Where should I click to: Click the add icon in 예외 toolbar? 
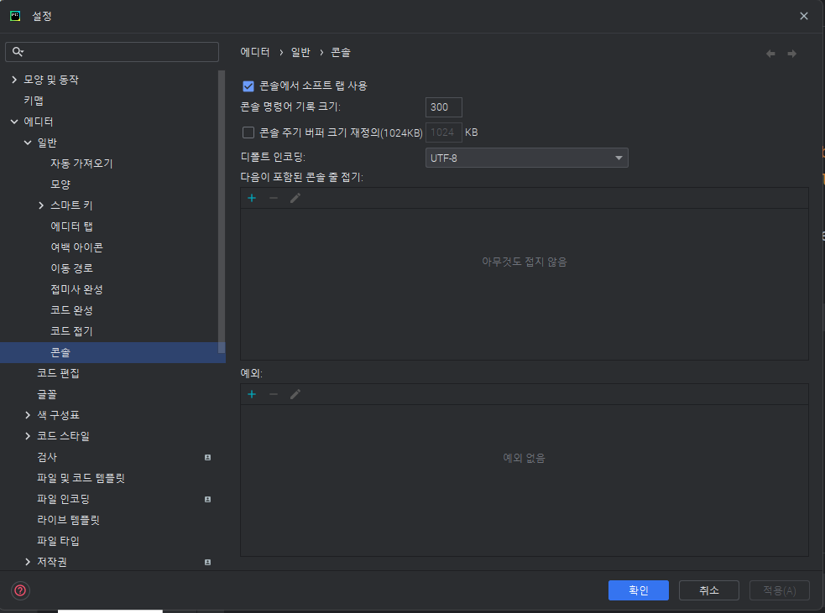tap(252, 394)
